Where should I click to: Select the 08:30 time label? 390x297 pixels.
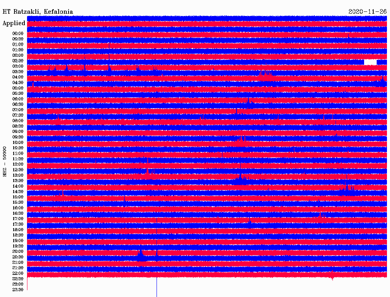pyautogui.click(x=18, y=126)
